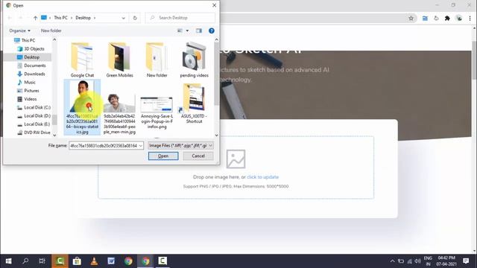The image size is (477, 268).
Task: Select Local Disk (D:) drive
Action: coord(34,116)
